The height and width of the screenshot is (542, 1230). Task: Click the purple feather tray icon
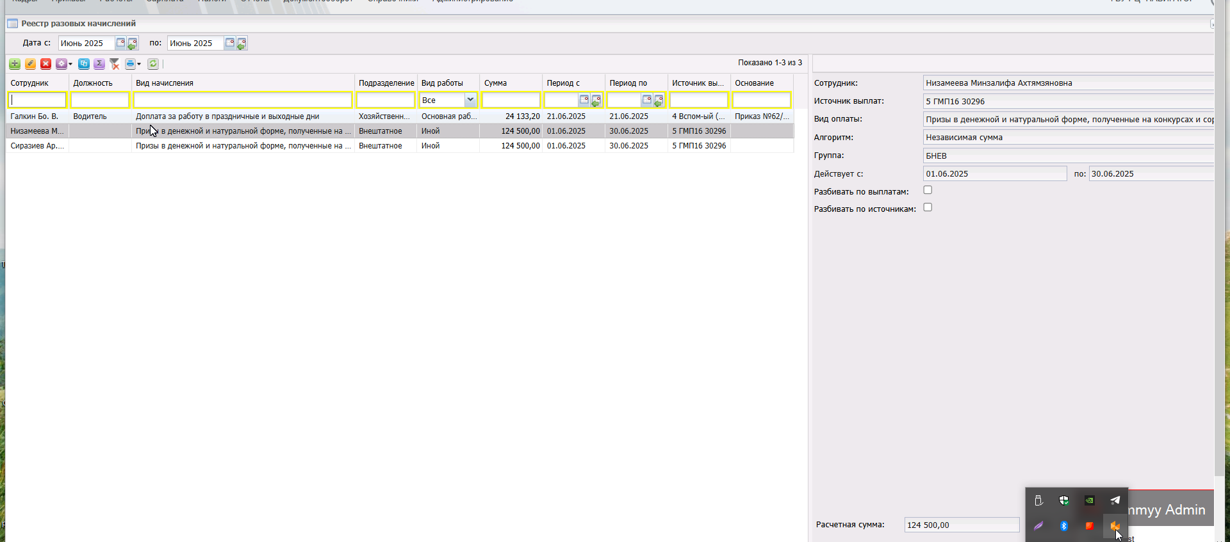click(x=1038, y=526)
